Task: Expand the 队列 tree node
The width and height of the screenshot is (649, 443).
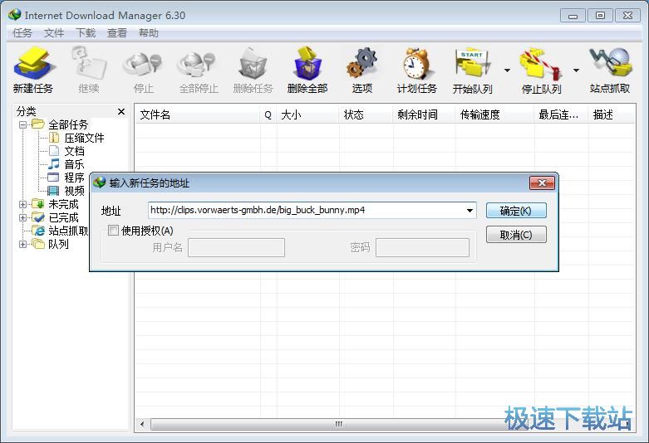Action: coord(22,244)
